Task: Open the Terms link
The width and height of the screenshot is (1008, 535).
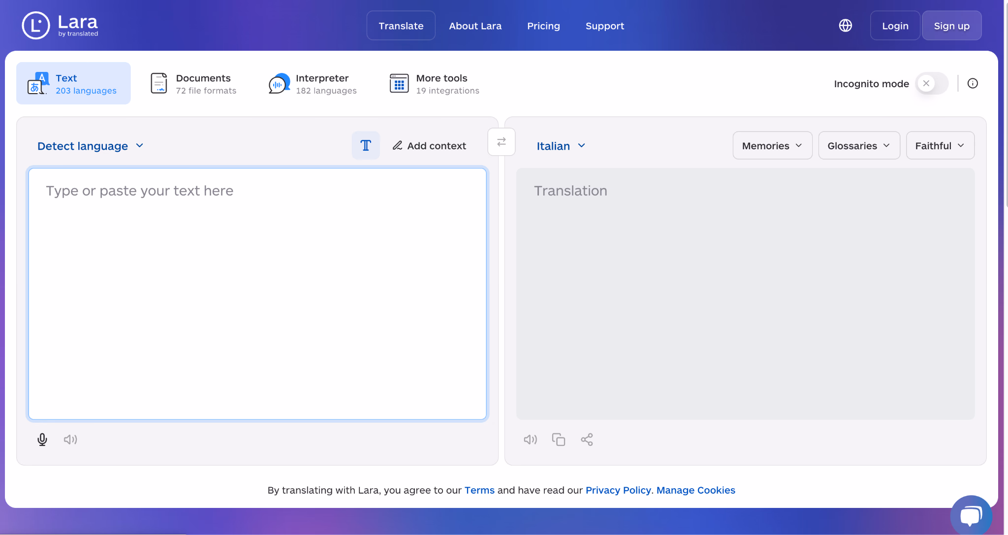Action: [x=479, y=490]
